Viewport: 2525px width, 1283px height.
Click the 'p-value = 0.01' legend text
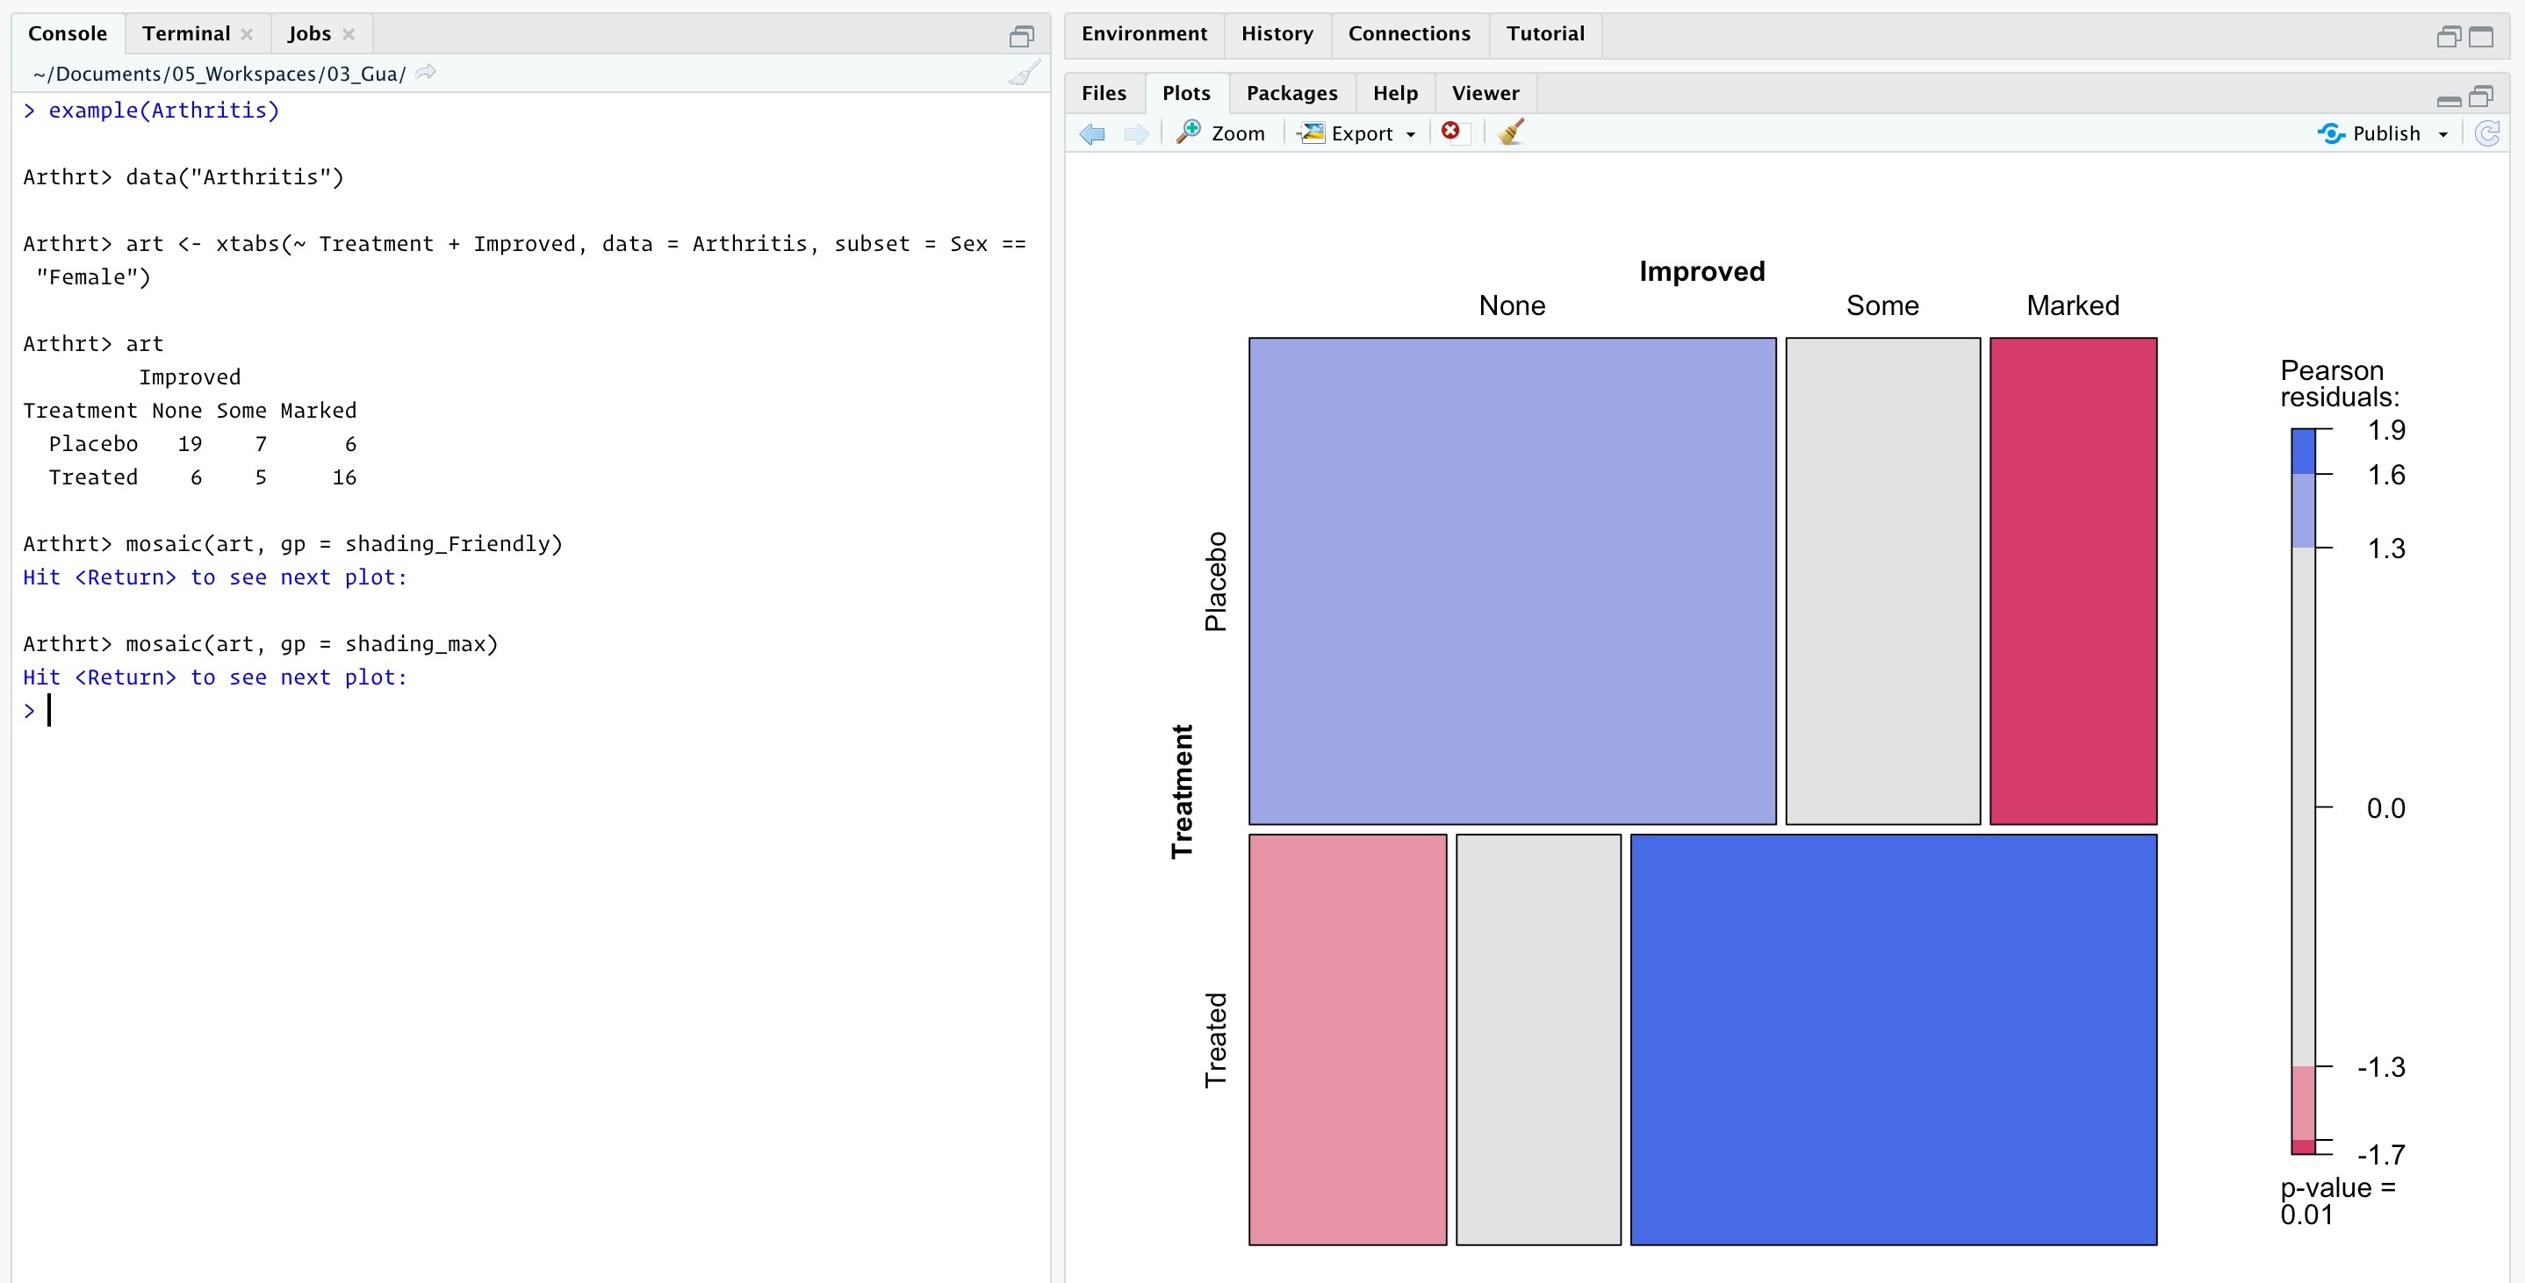click(2338, 1201)
